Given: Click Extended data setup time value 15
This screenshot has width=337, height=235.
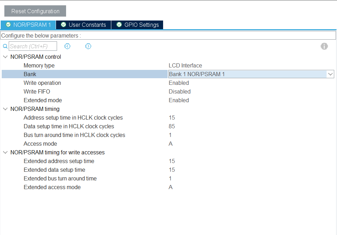Looking at the screenshot, I should 172,170.
